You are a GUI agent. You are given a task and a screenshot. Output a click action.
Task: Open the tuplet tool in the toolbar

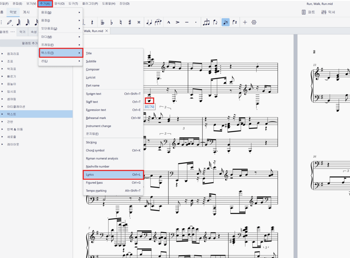(206, 22)
